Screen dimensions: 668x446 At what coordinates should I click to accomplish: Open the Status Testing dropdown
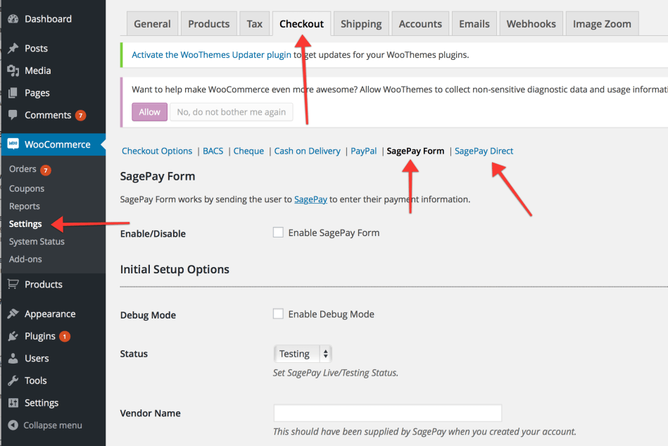pos(302,354)
